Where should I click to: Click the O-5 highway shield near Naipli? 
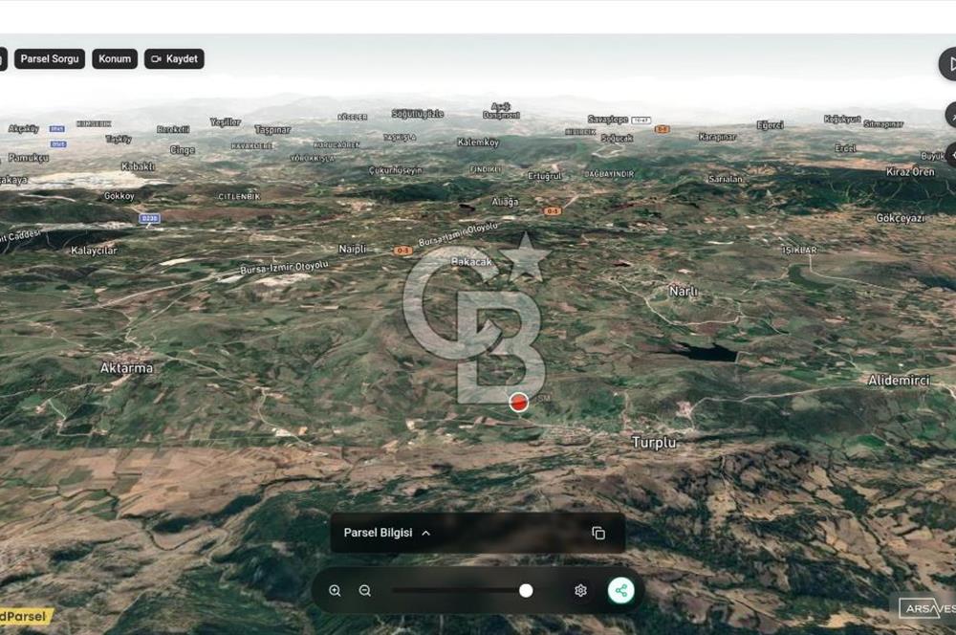pyautogui.click(x=402, y=251)
